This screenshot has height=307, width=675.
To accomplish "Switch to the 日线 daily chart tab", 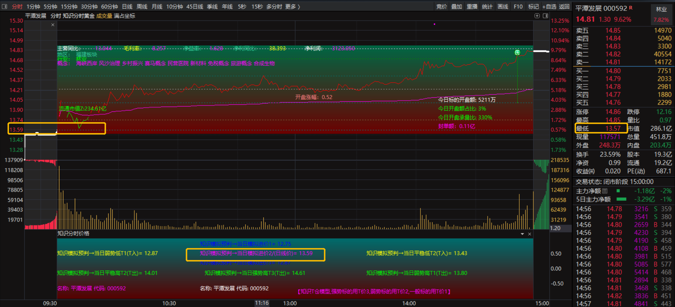I will (x=127, y=7).
